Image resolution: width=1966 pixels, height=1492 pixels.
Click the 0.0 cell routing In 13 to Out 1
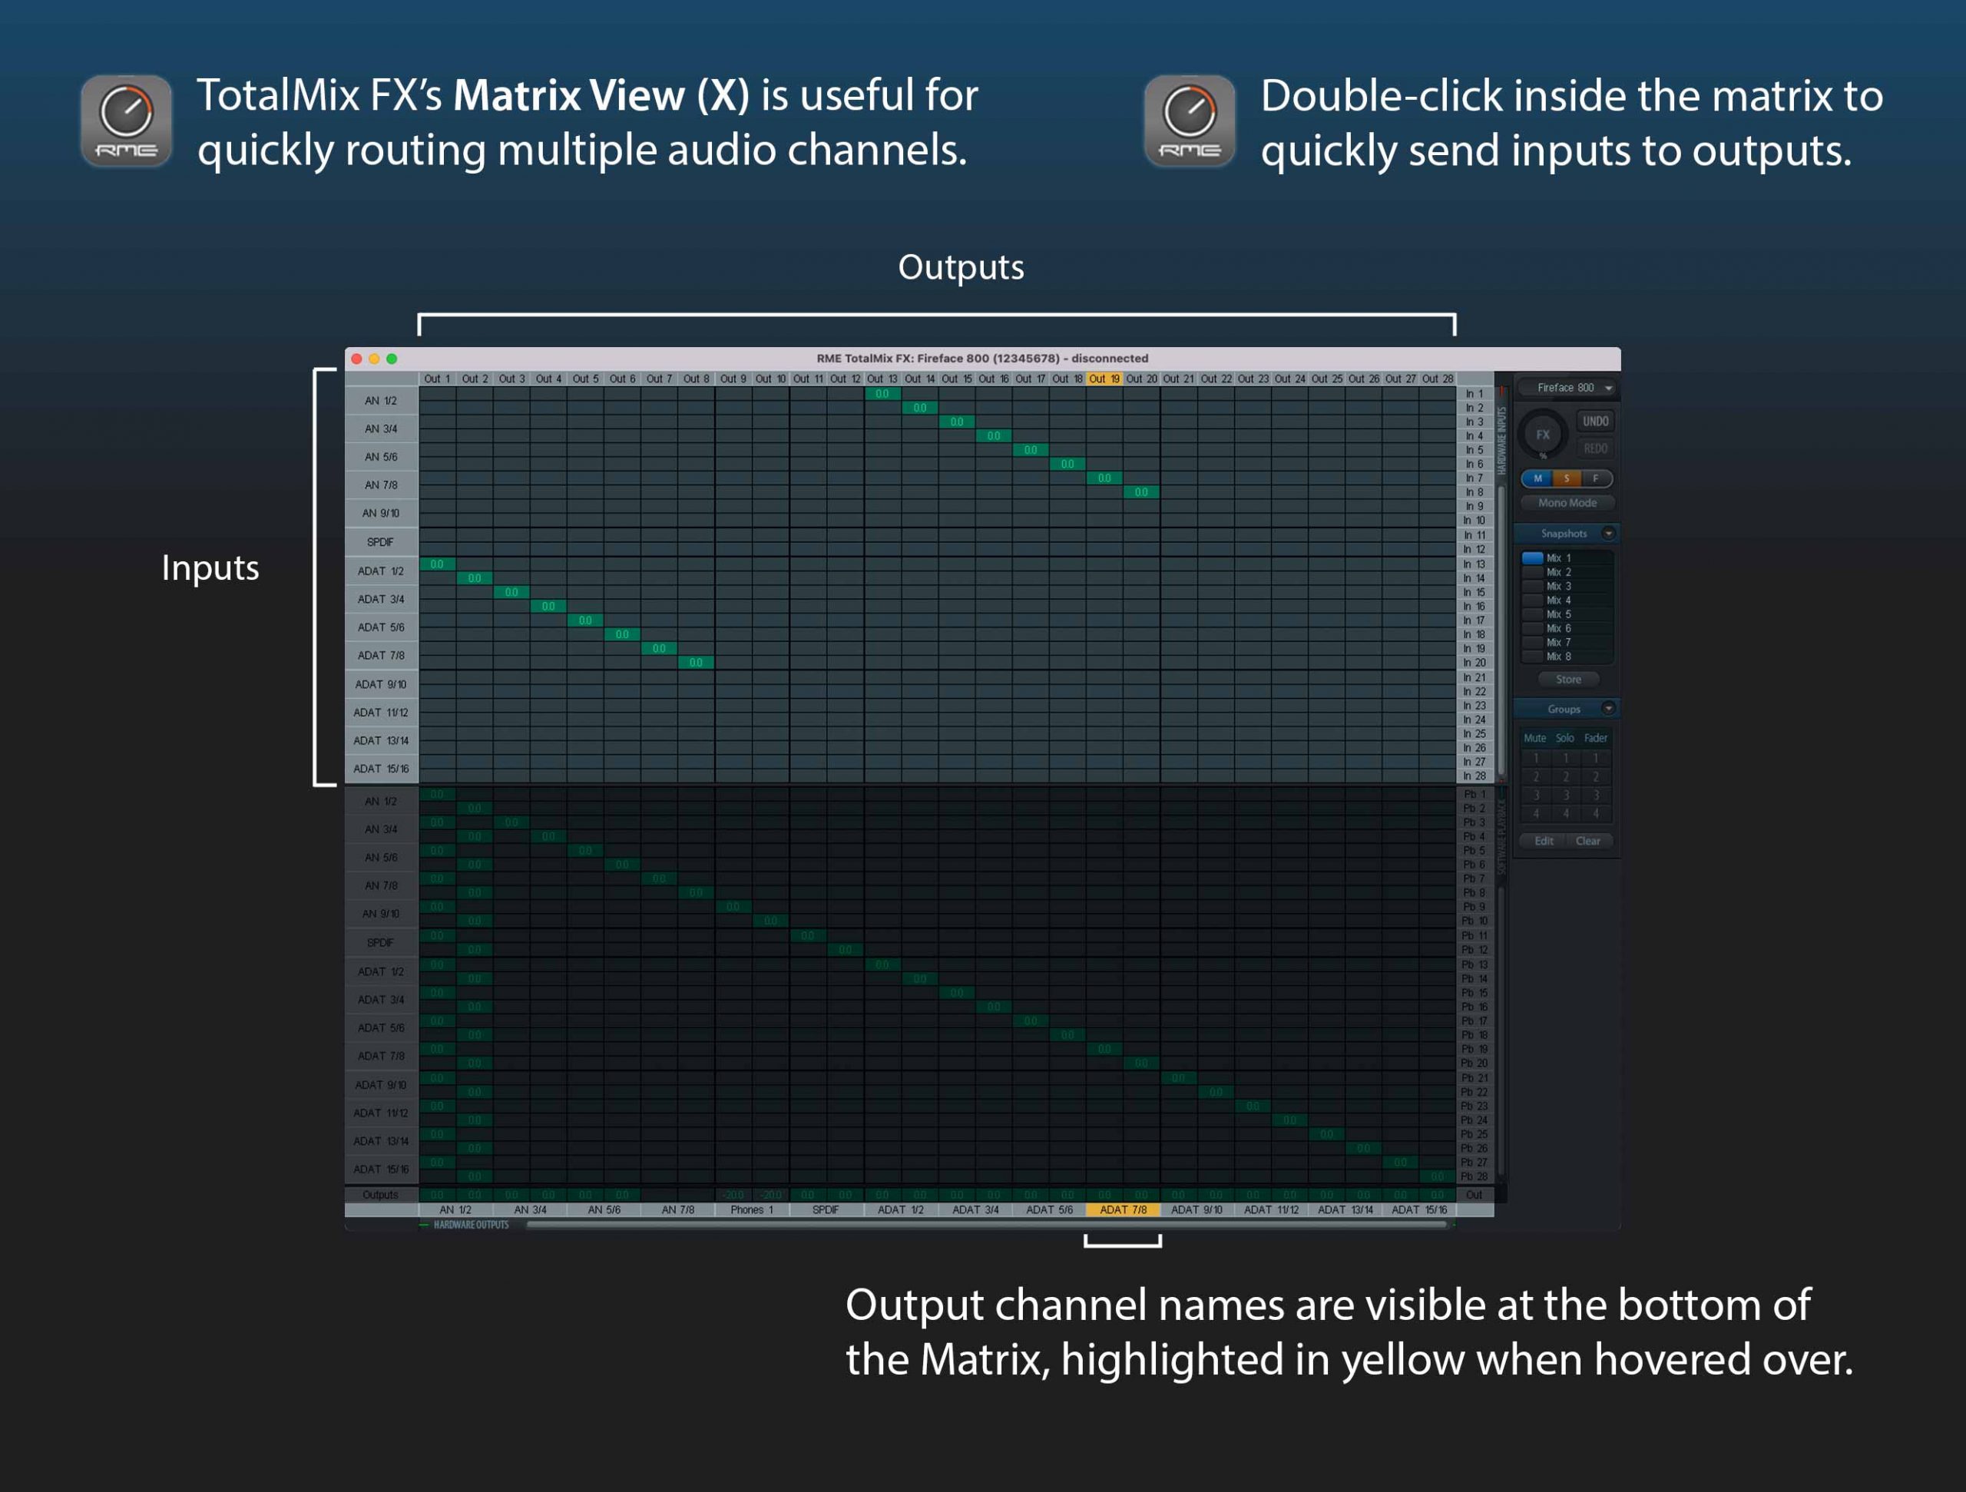tap(437, 564)
